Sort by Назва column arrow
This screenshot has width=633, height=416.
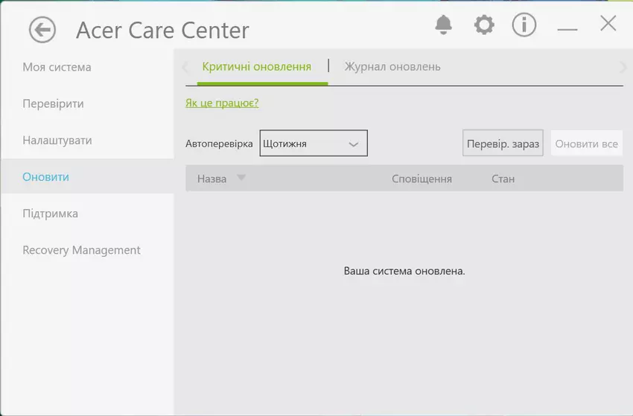(x=241, y=179)
